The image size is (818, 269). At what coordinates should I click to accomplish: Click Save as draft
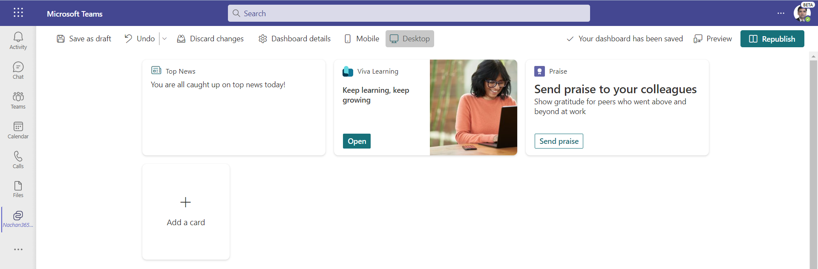[x=84, y=39]
